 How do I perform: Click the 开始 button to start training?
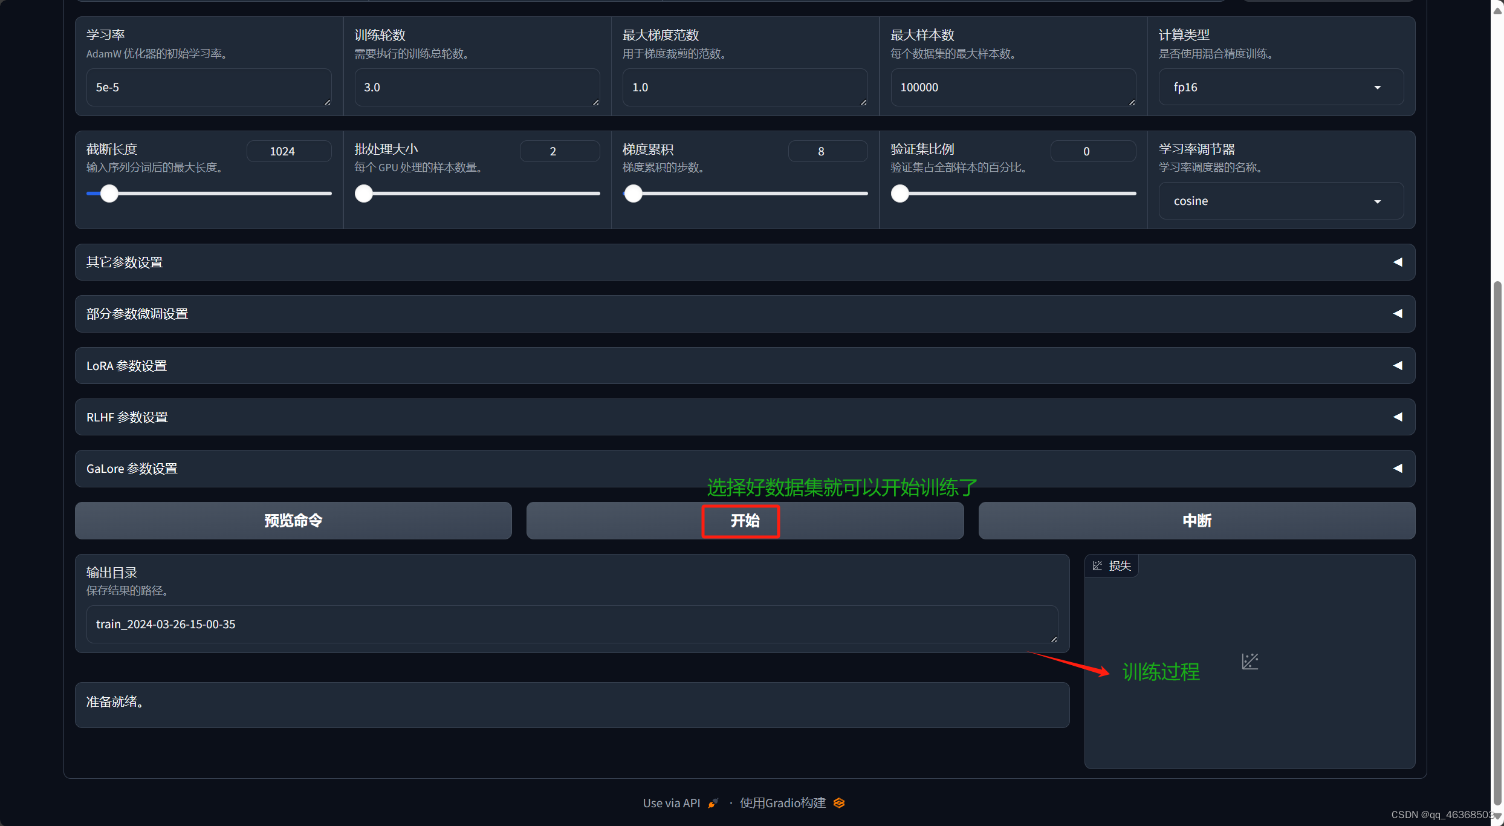tap(745, 521)
